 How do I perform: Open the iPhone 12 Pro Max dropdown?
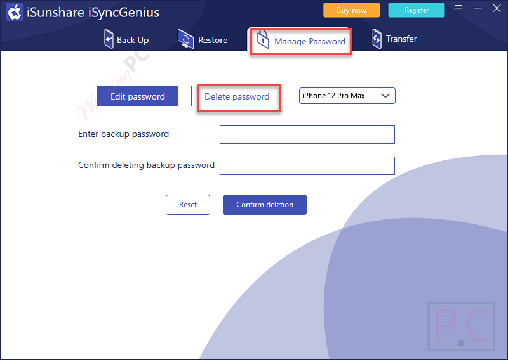(x=347, y=96)
